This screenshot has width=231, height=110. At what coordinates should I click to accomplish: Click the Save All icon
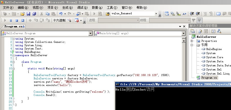[34, 14]
